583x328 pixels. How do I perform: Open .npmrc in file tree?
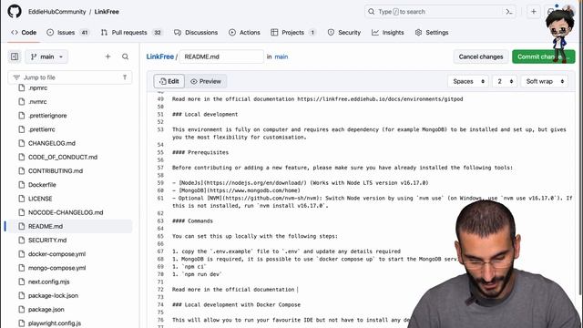pyautogui.click(x=37, y=87)
